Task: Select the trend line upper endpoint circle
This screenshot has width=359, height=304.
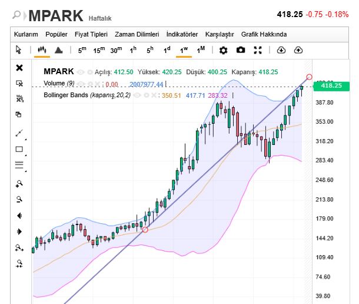Action: pos(309,77)
